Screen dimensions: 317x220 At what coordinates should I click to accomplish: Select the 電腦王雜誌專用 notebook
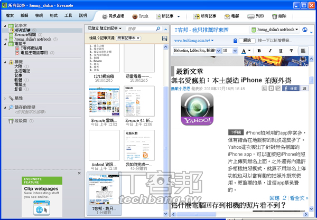tap(34, 53)
